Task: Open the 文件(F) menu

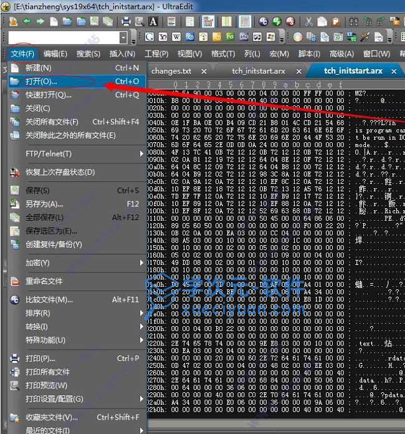Action: [22, 54]
